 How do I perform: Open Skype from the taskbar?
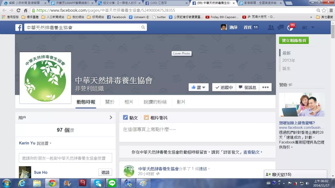pyautogui.click(x=98, y=183)
